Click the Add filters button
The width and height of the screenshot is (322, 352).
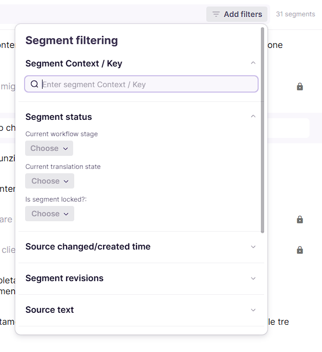pyautogui.click(x=237, y=14)
